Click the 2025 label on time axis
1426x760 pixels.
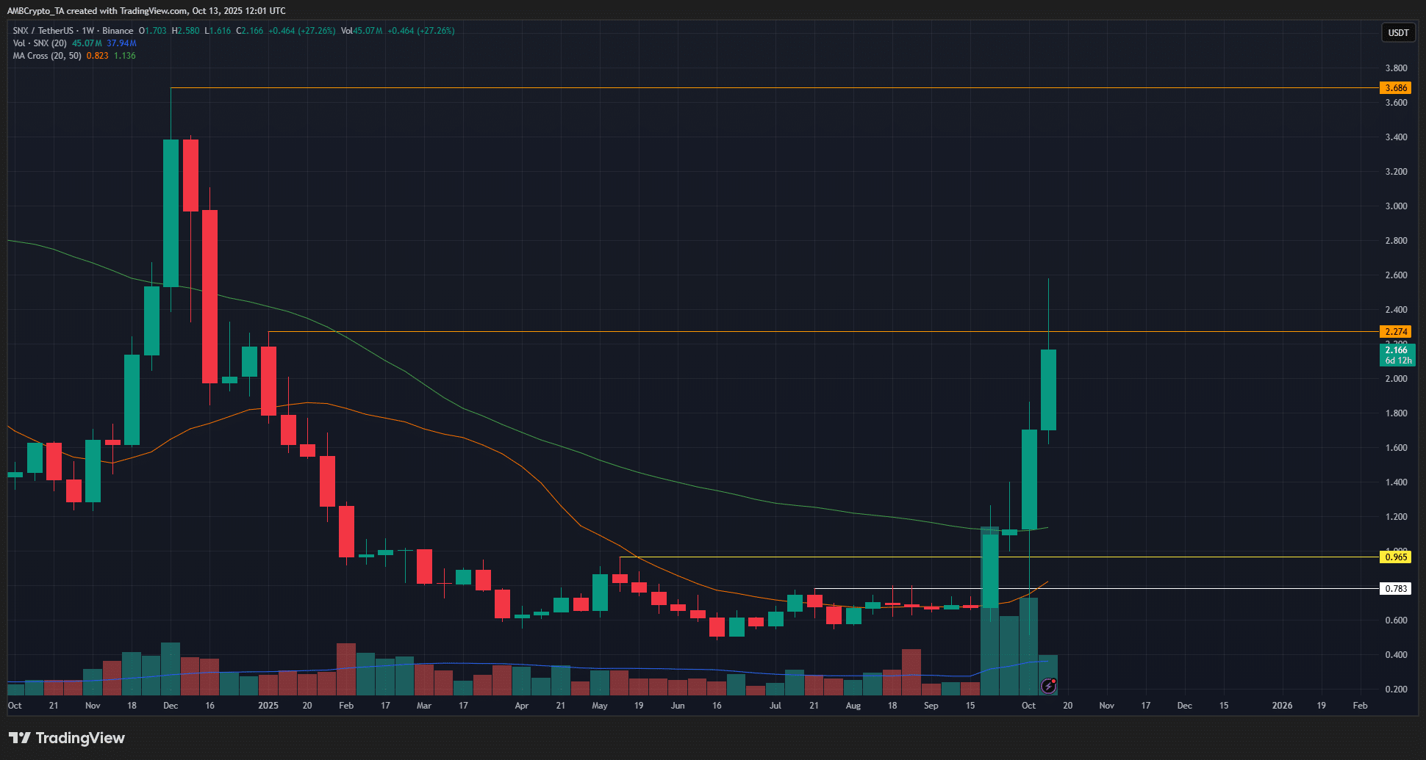(x=268, y=706)
